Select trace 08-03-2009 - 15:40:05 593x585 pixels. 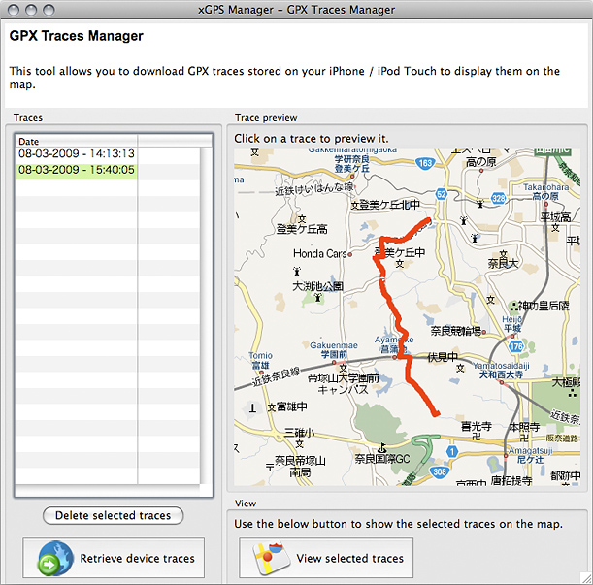[x=77, y=170]
